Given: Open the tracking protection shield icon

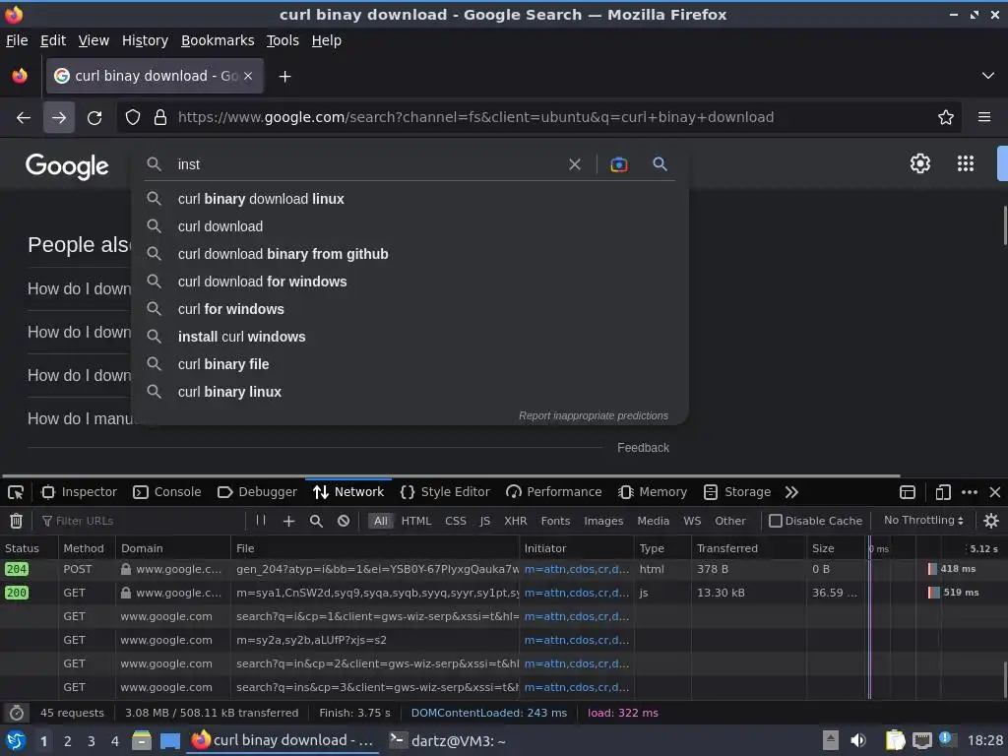Looking at the screenshot, I should click(133, 118).
